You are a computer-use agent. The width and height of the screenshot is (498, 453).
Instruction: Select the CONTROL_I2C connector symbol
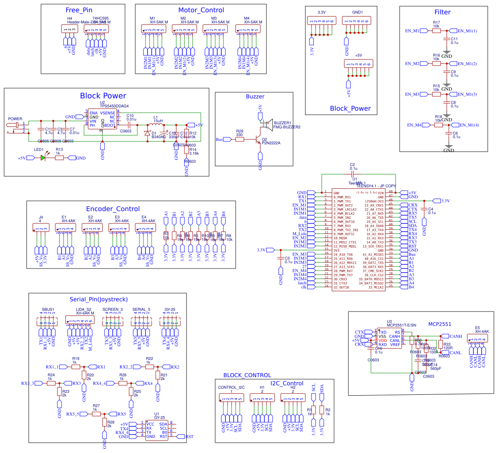(x=232, y=398)
